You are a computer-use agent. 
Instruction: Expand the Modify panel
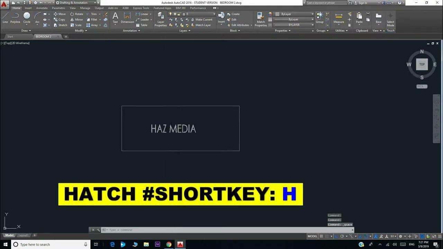tap(81, 30)
